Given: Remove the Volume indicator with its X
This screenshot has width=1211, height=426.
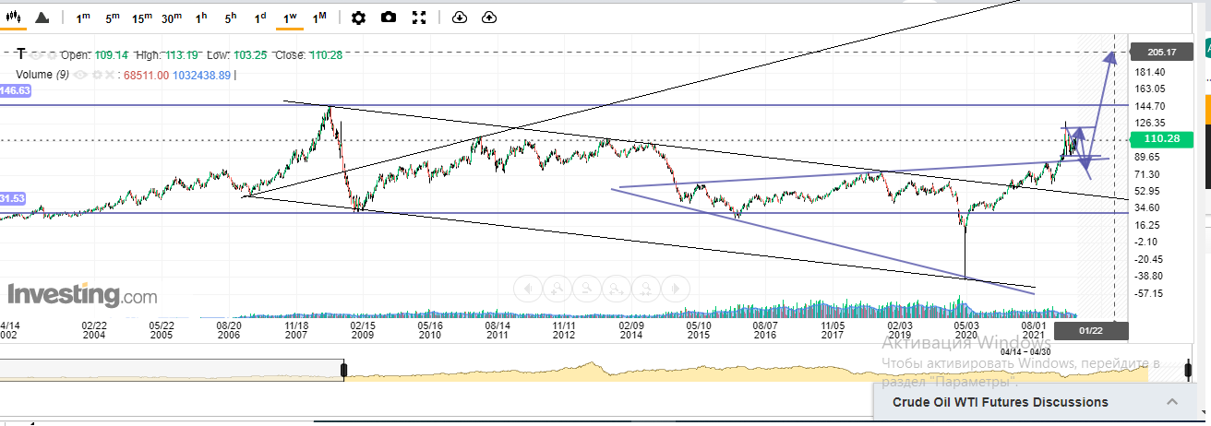Looking at the screenshot, I should coord(111,75).
